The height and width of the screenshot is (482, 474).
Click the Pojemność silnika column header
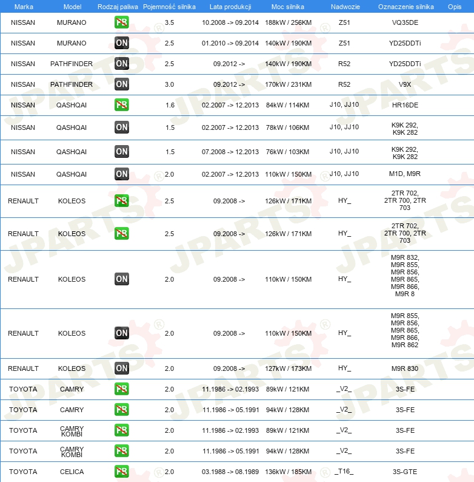[x=170, y=7]
